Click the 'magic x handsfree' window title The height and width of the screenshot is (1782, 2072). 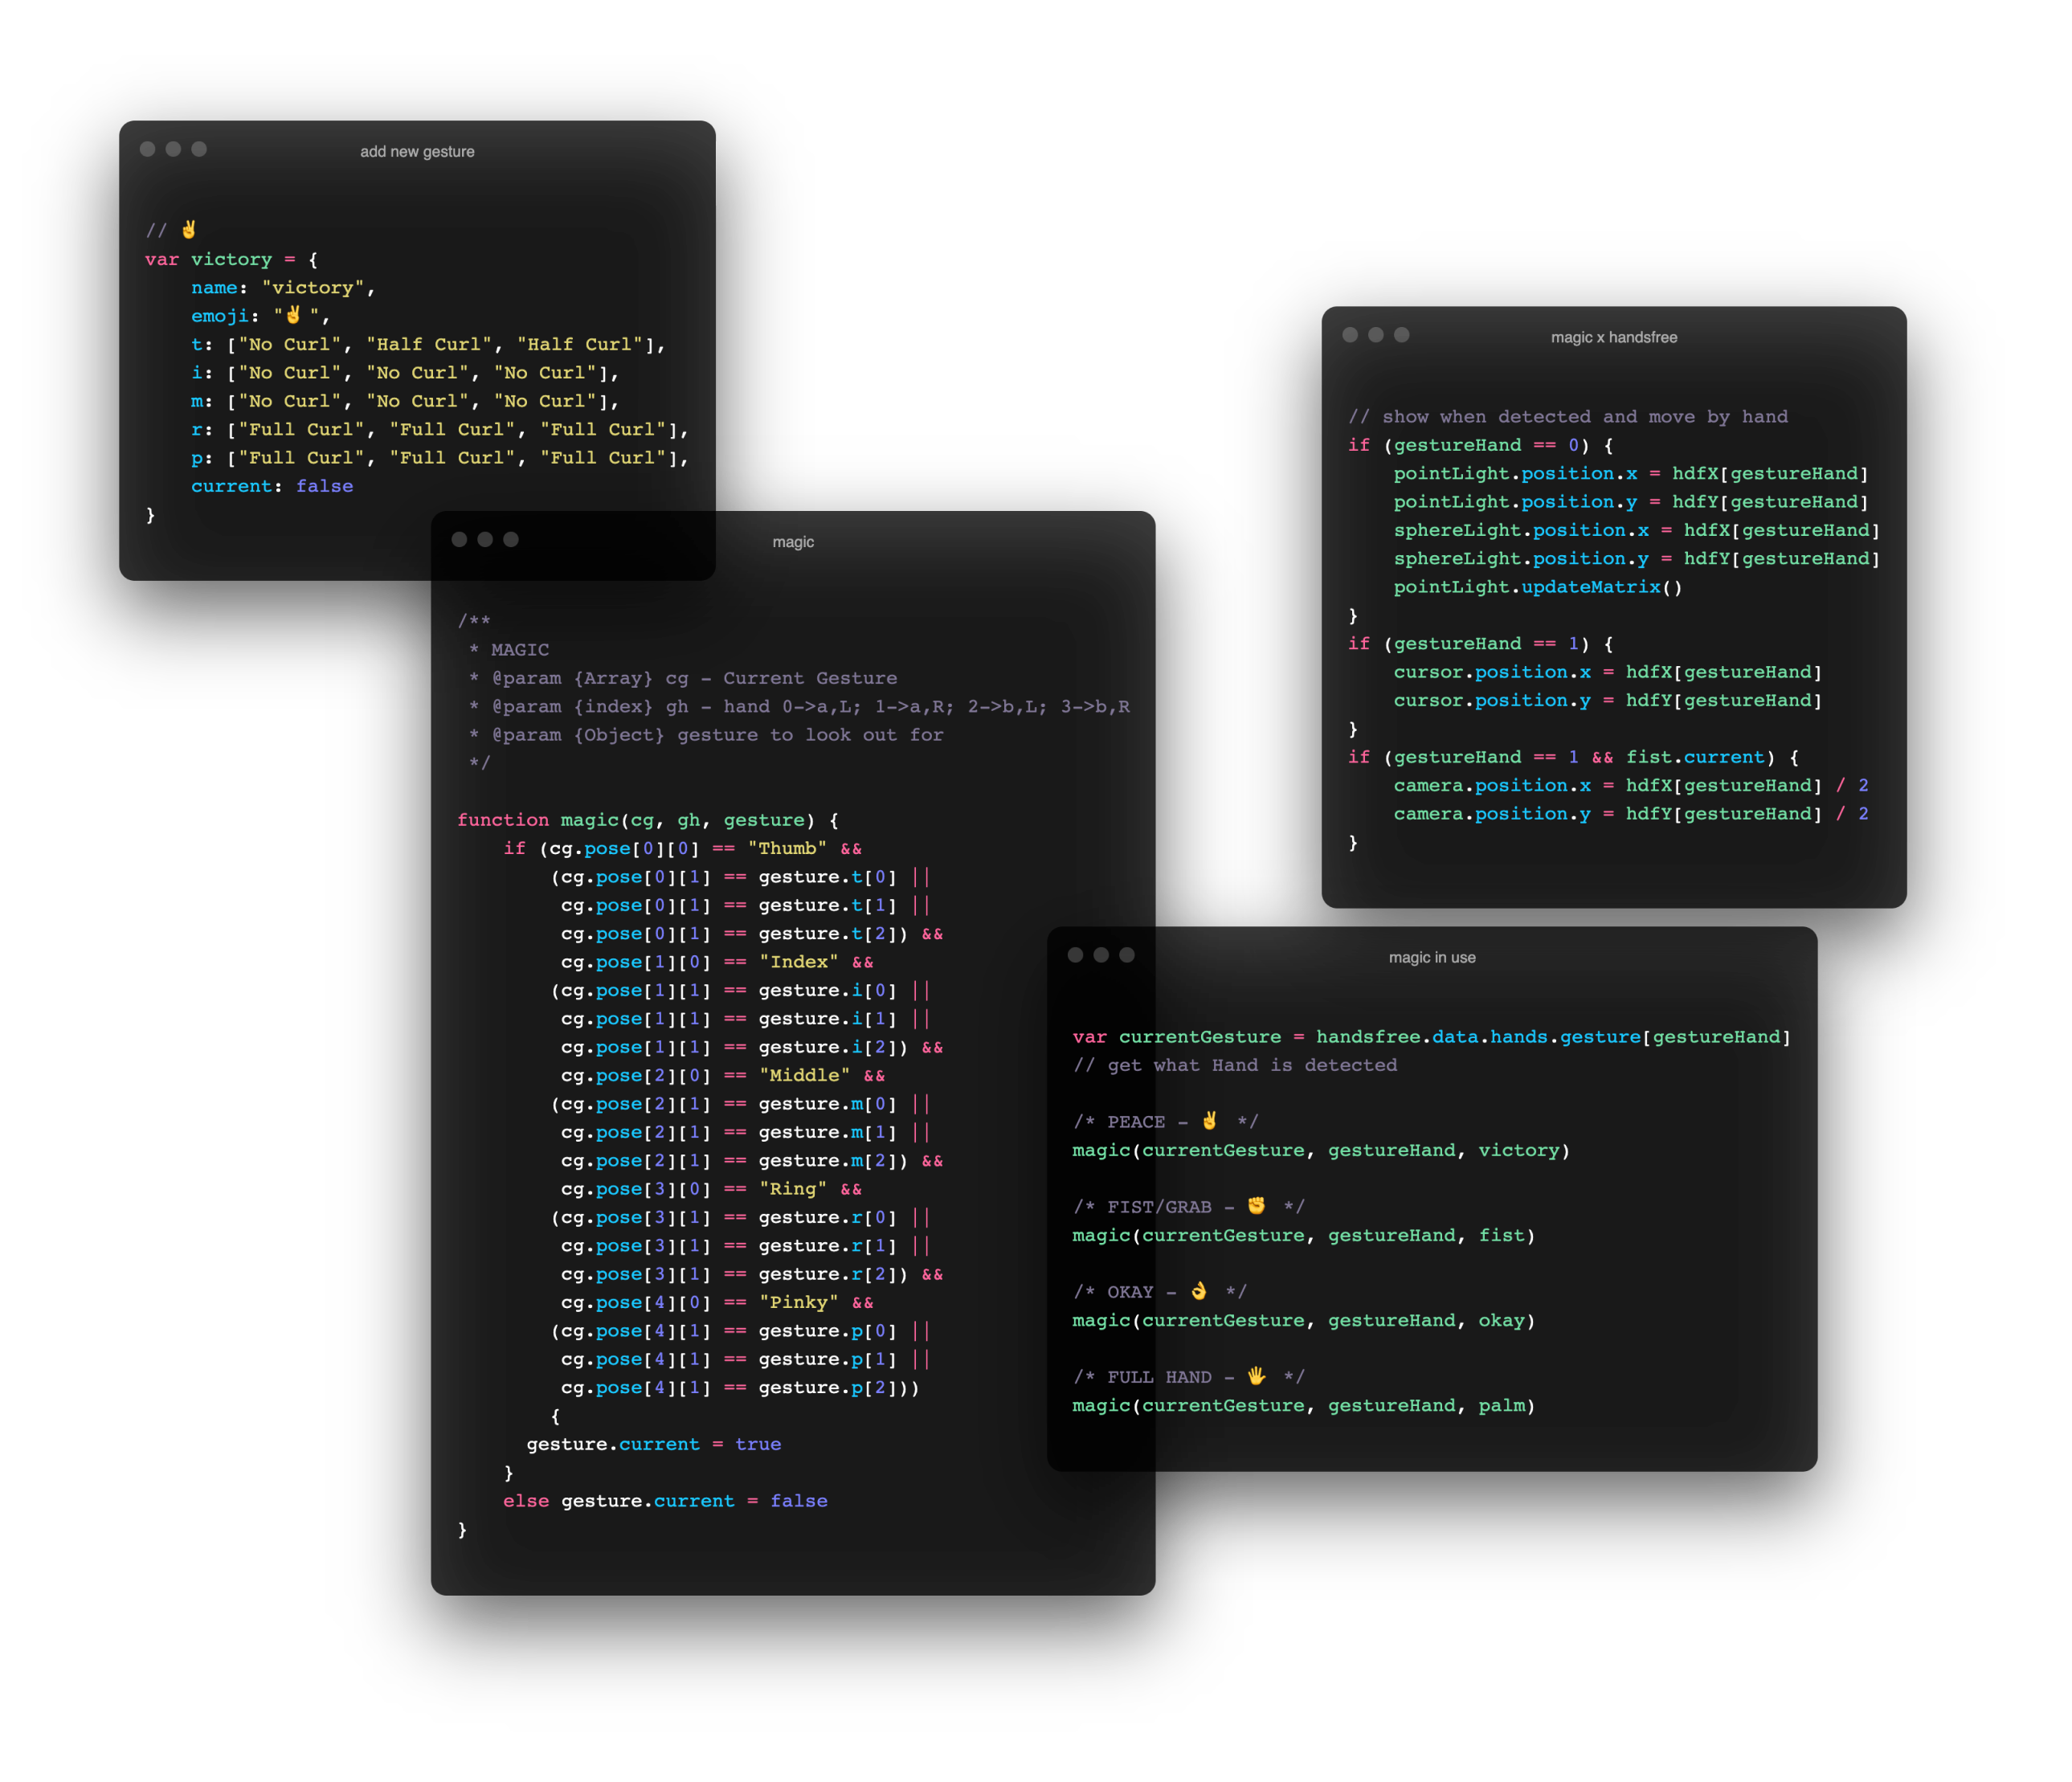point(1613,338)
